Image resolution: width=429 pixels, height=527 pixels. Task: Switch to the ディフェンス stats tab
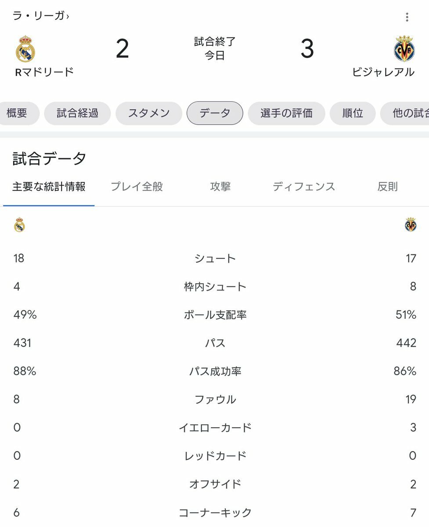[x=304, y=187]
